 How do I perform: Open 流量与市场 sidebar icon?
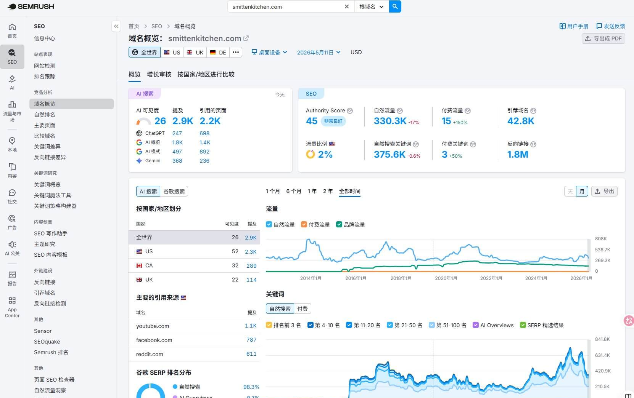12,110
